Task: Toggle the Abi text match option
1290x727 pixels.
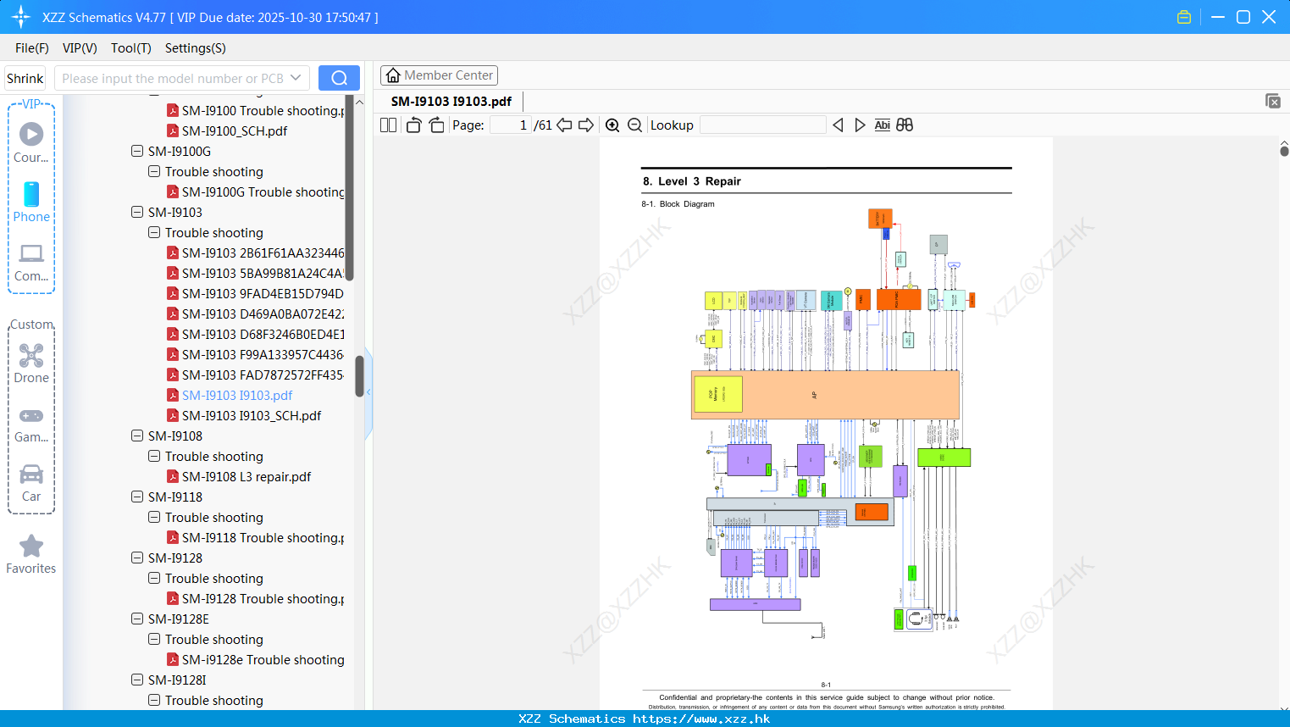Action: click(x=882, y=125)
